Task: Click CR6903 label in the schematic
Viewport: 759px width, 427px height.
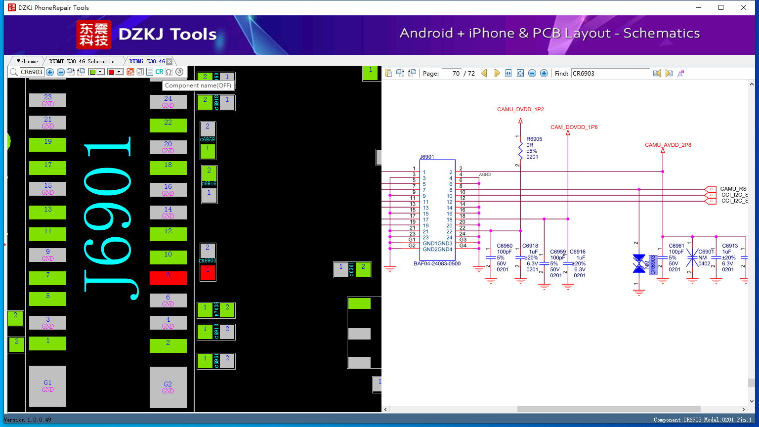Action: point(653,265)
